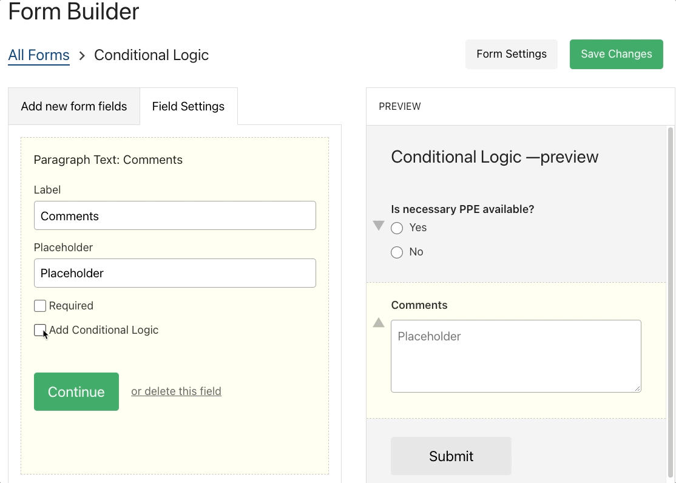The width and height of the screenshot is (676, 483).
Task: Navigate back using the All Forms link
Action: (38, 55)
